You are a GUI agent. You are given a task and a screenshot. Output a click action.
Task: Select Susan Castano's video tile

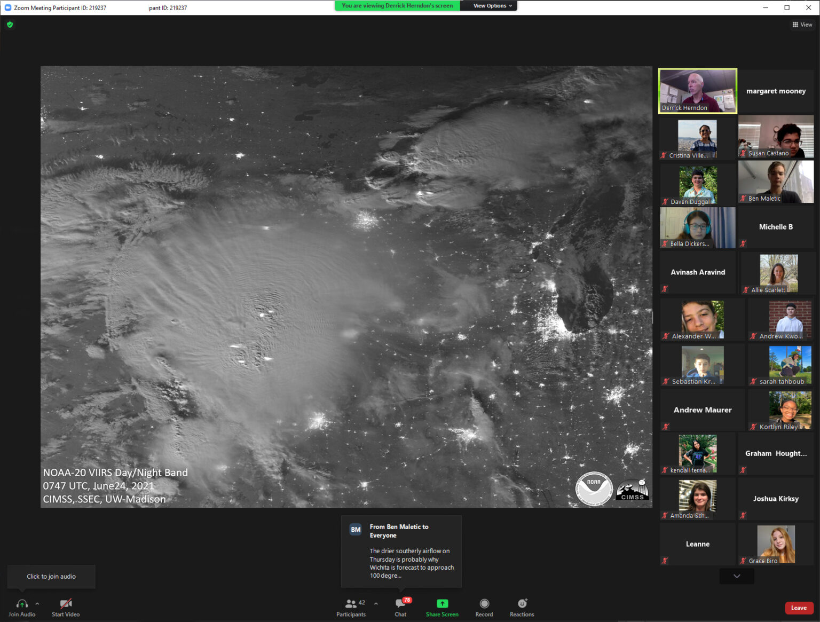coord(776,138)
